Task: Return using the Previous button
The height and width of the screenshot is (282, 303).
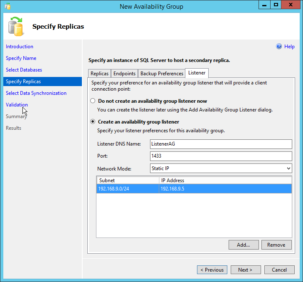Action: pos(212,270)
